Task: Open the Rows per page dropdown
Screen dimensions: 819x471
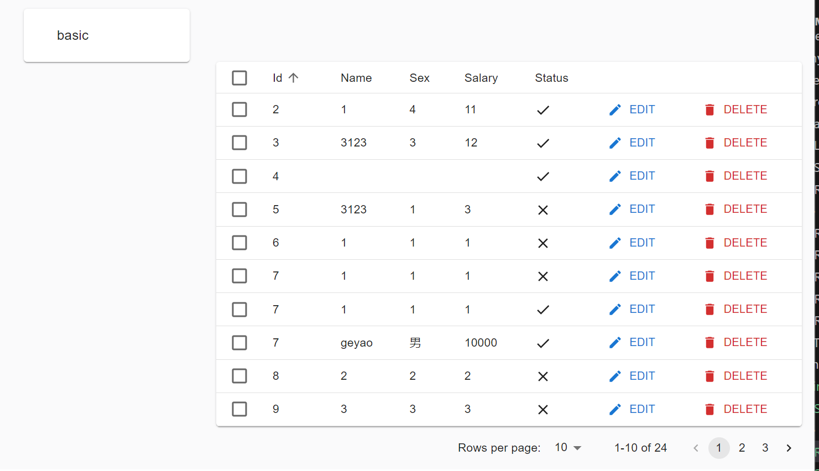Action: coord(568,448)
